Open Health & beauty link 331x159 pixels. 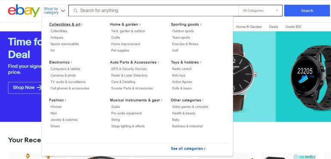point(184,113)
